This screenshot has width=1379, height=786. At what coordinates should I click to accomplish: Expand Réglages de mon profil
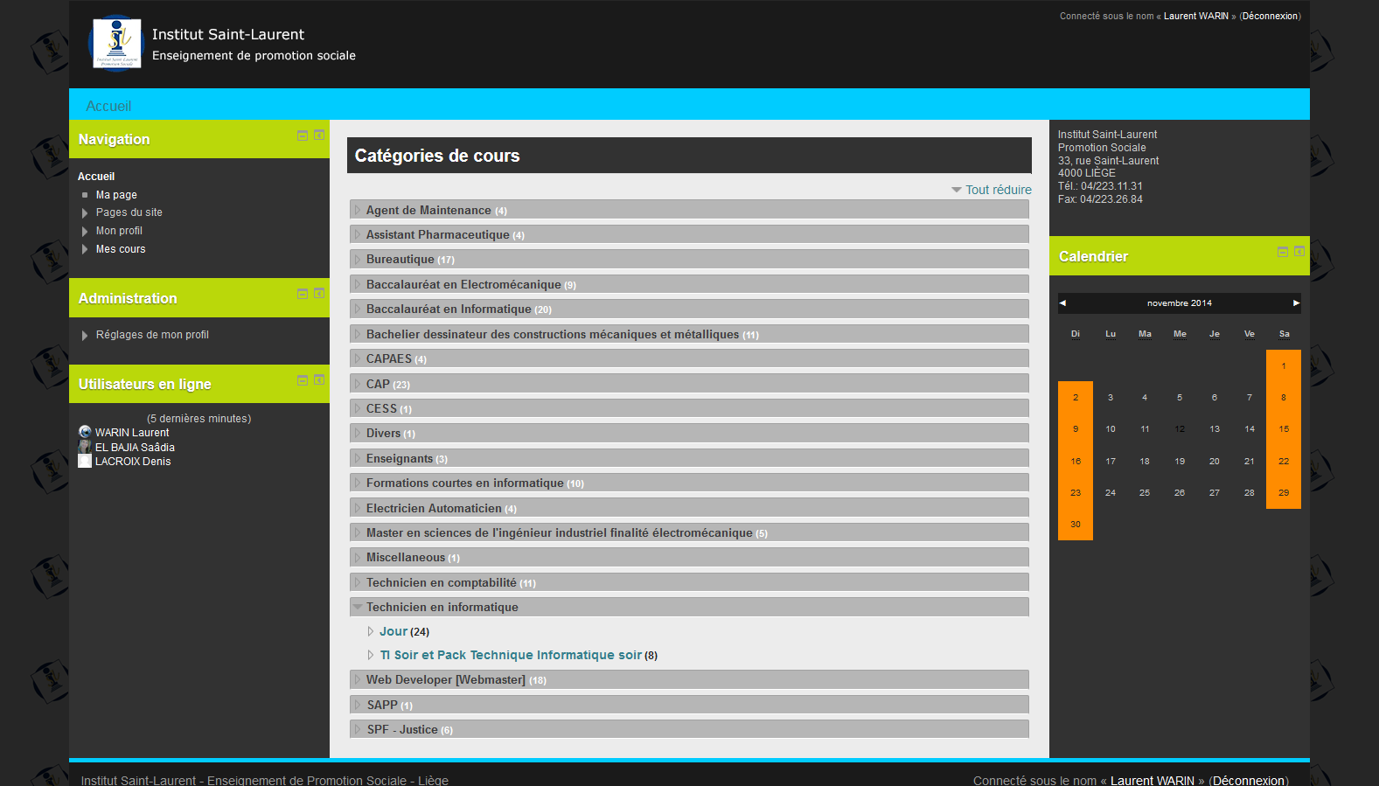(85, 336)
